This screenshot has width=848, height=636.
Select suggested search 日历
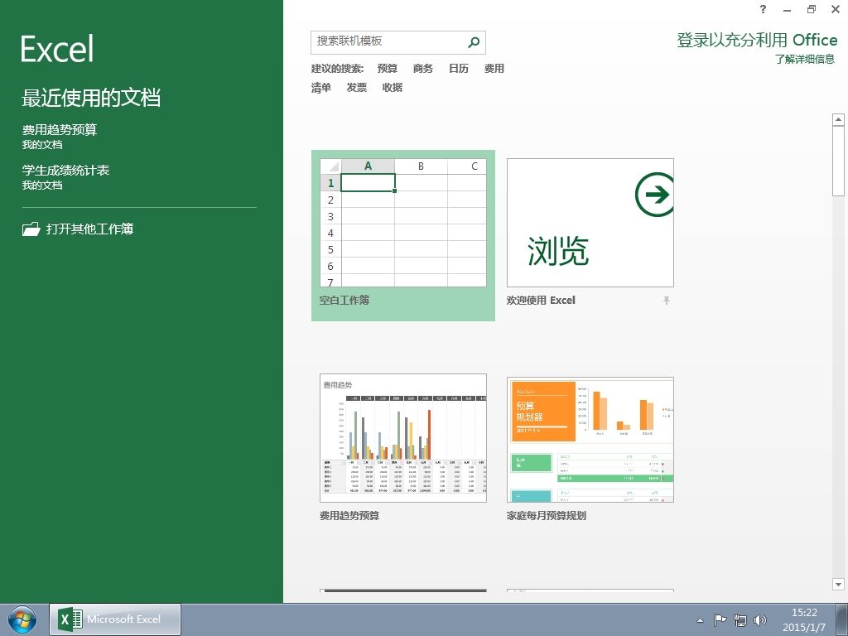(x=459, y=69)
